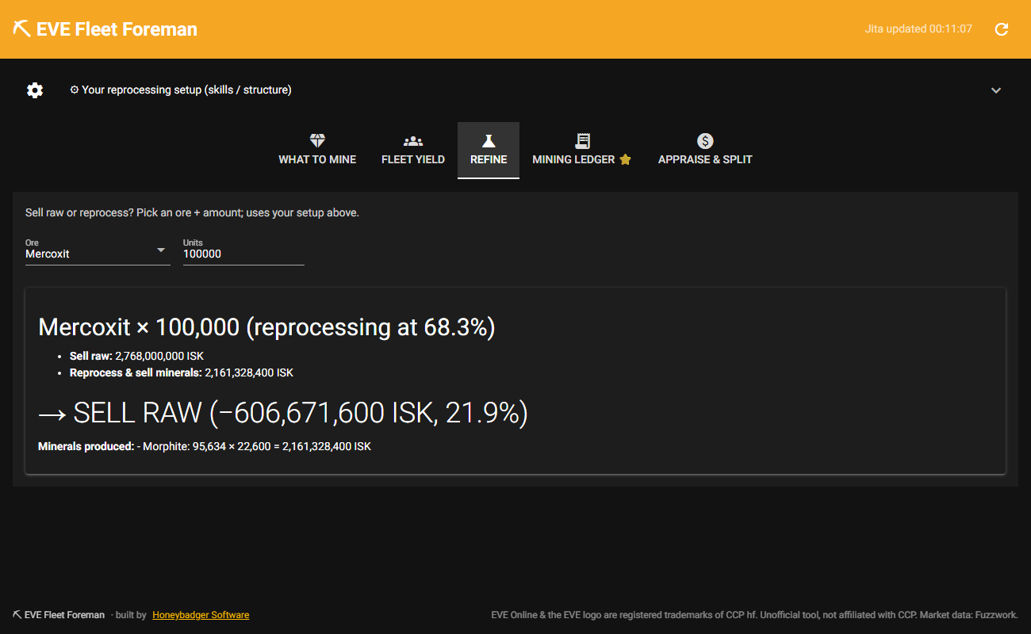This screenshot has height=634, width=1031.
Task: Expand the reprocessing setup chevron
Action: (996, 90)
